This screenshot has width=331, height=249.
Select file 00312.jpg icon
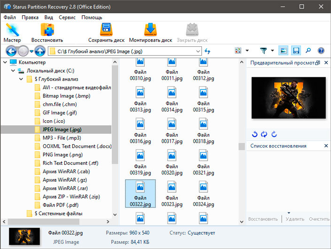tap(203, 62)
